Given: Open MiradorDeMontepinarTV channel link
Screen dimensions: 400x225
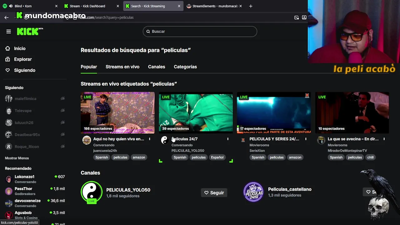Looking at the screenshot, I should [347, 151].
